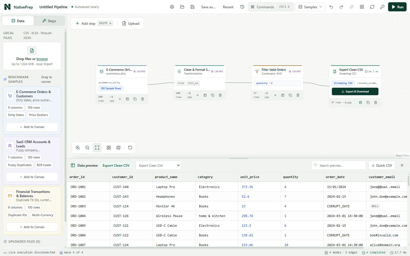
Task: Select cell ORD-1003
Action: click(89, 206)
